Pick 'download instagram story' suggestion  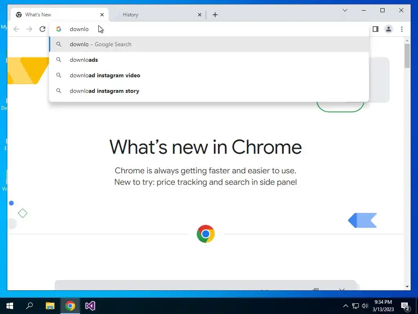click(209, 91)
